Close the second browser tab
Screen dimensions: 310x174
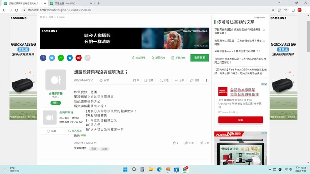[x=91, y=3]
